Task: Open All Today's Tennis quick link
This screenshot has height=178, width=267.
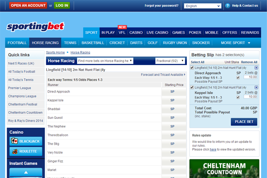Action: (x=21, y=80)
